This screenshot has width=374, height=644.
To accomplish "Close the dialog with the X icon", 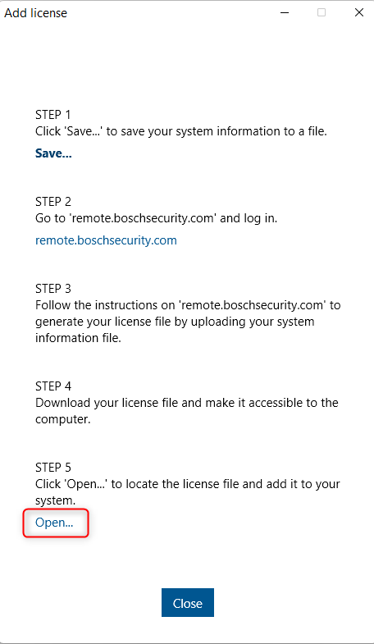I will pyautogui.click(x=359, y=13).
